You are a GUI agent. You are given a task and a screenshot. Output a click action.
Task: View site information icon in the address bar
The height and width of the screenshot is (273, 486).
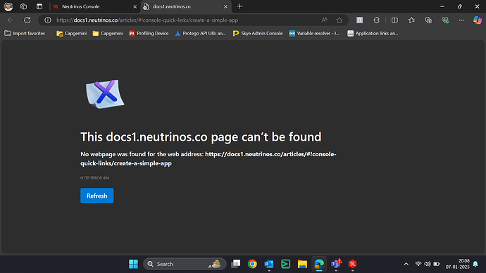[x=48, y=20]
